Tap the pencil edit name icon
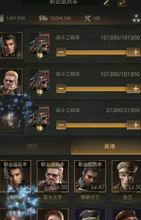Viewport: 141px width, 220px height. click(x=107, y=2)
